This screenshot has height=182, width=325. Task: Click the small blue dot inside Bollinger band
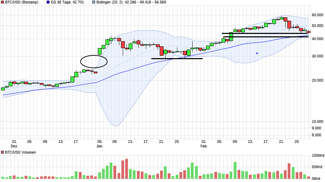point(257,53)
